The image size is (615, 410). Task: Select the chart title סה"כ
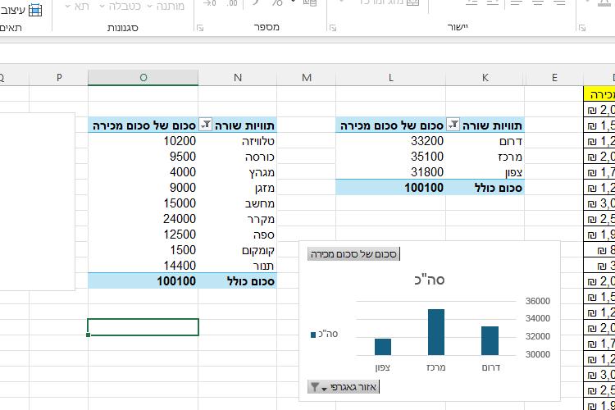430,280
